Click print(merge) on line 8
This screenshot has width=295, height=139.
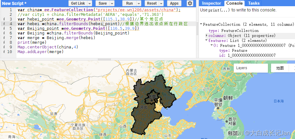(32, 43)
